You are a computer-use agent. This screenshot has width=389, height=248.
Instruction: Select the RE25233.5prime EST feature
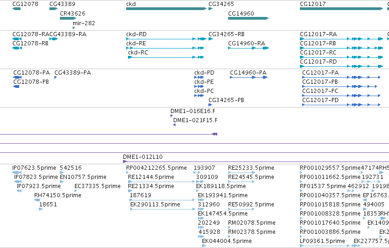point(241,173)
